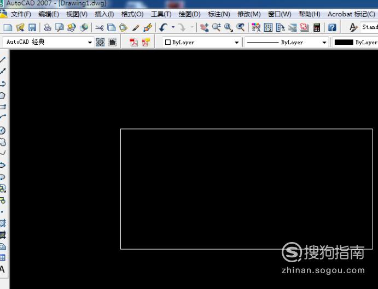
Task: Click the My Workspace icon
Action: pyautogui.click(x=112, y=43)
